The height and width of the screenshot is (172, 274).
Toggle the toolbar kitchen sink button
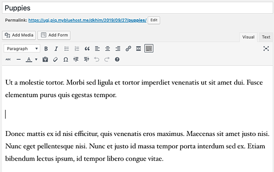149,48
